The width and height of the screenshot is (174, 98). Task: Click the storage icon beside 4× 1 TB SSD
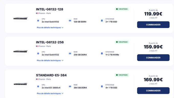(x=102, y=86)
